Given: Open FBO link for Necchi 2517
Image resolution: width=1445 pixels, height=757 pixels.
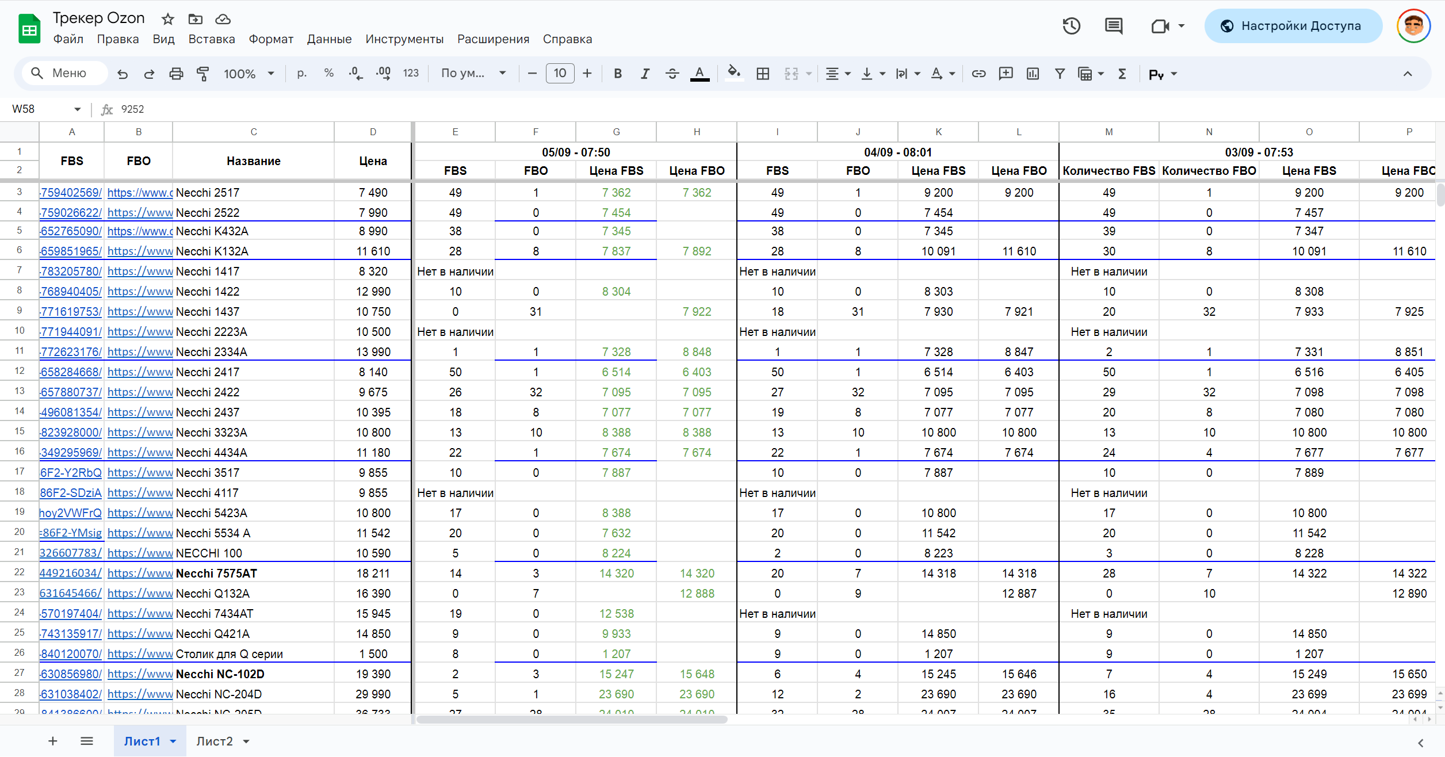Looking at the screenshot, I should click(139, 193).
